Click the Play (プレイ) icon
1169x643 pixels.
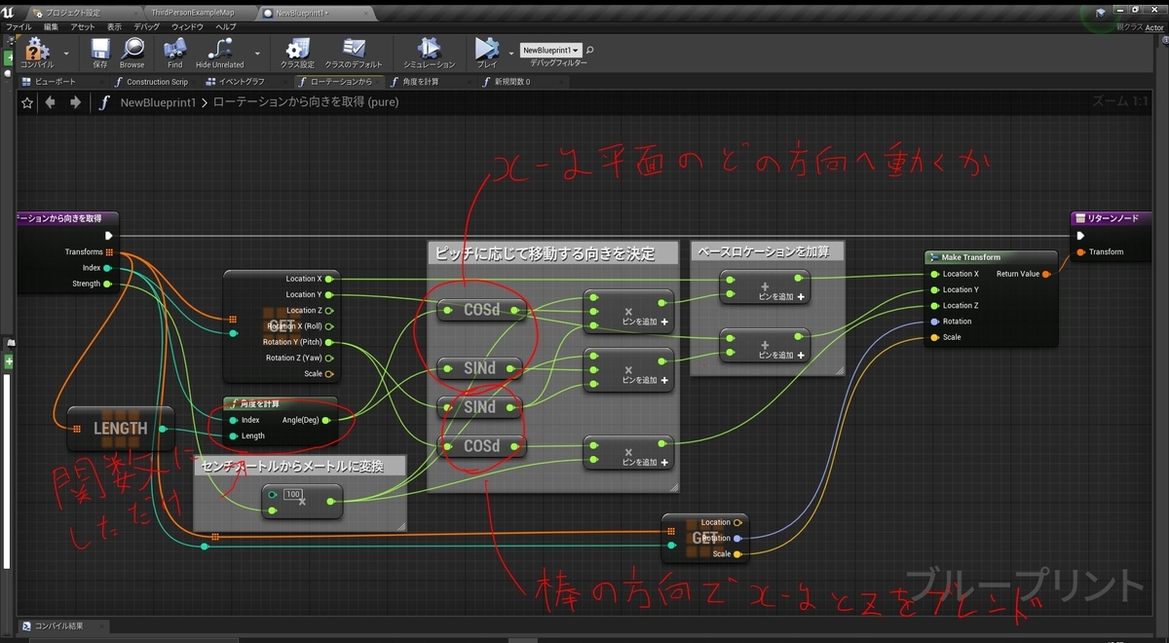pos(485,51)
